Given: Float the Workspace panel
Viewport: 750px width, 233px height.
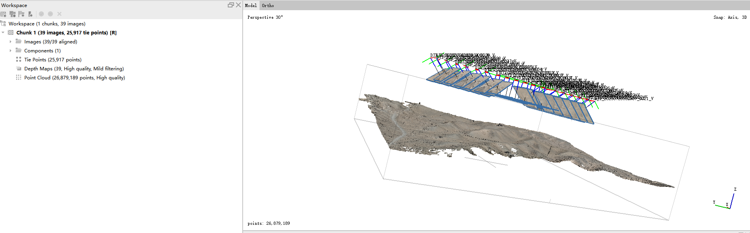Looking at the screenshot, I should click(231, 5).
